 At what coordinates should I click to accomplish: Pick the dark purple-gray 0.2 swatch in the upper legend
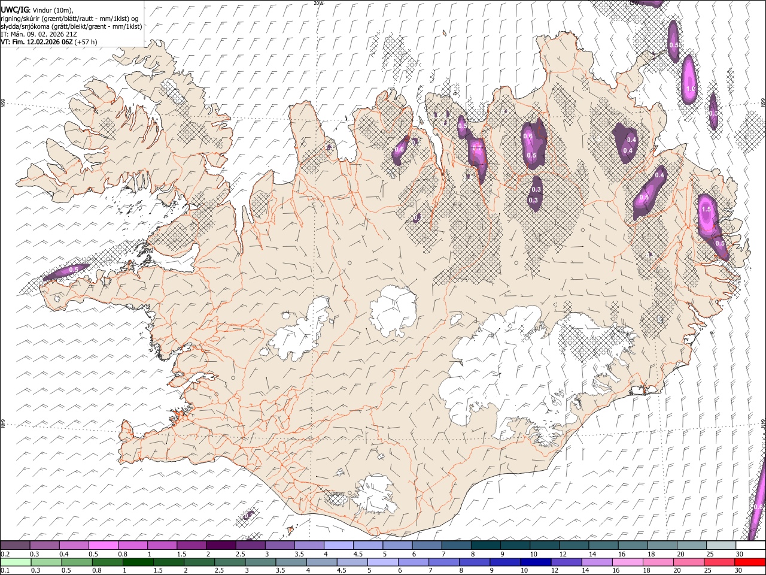15,545
